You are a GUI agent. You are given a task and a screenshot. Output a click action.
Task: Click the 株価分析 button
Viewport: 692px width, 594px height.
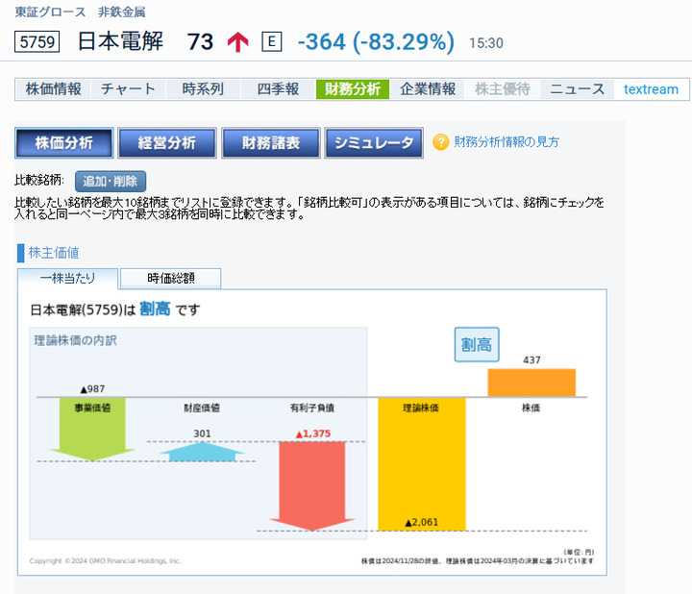coord(64,143)
